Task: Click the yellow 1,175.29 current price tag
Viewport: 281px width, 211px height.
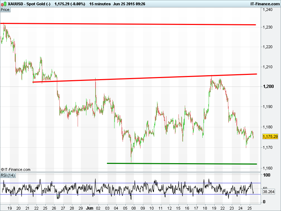Action: 270,136
